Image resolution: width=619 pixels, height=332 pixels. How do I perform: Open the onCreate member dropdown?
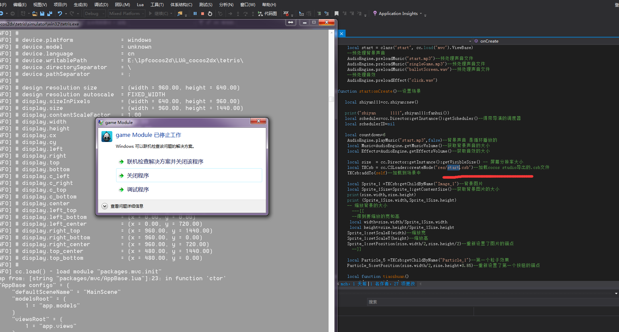489,41
